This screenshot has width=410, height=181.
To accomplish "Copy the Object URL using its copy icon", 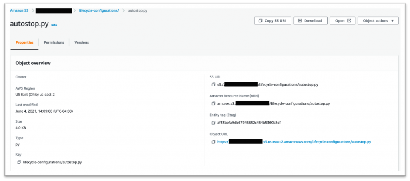I will pyautogui.click(x=213, y=142).
